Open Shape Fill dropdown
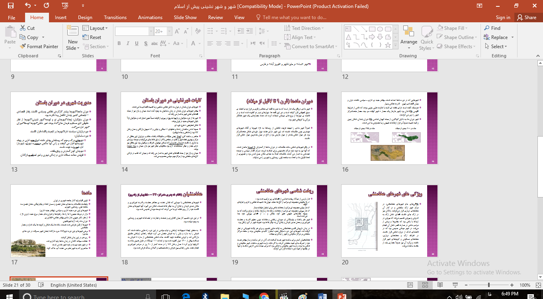This screenshot has width=543, height=299. coord(453,28)
